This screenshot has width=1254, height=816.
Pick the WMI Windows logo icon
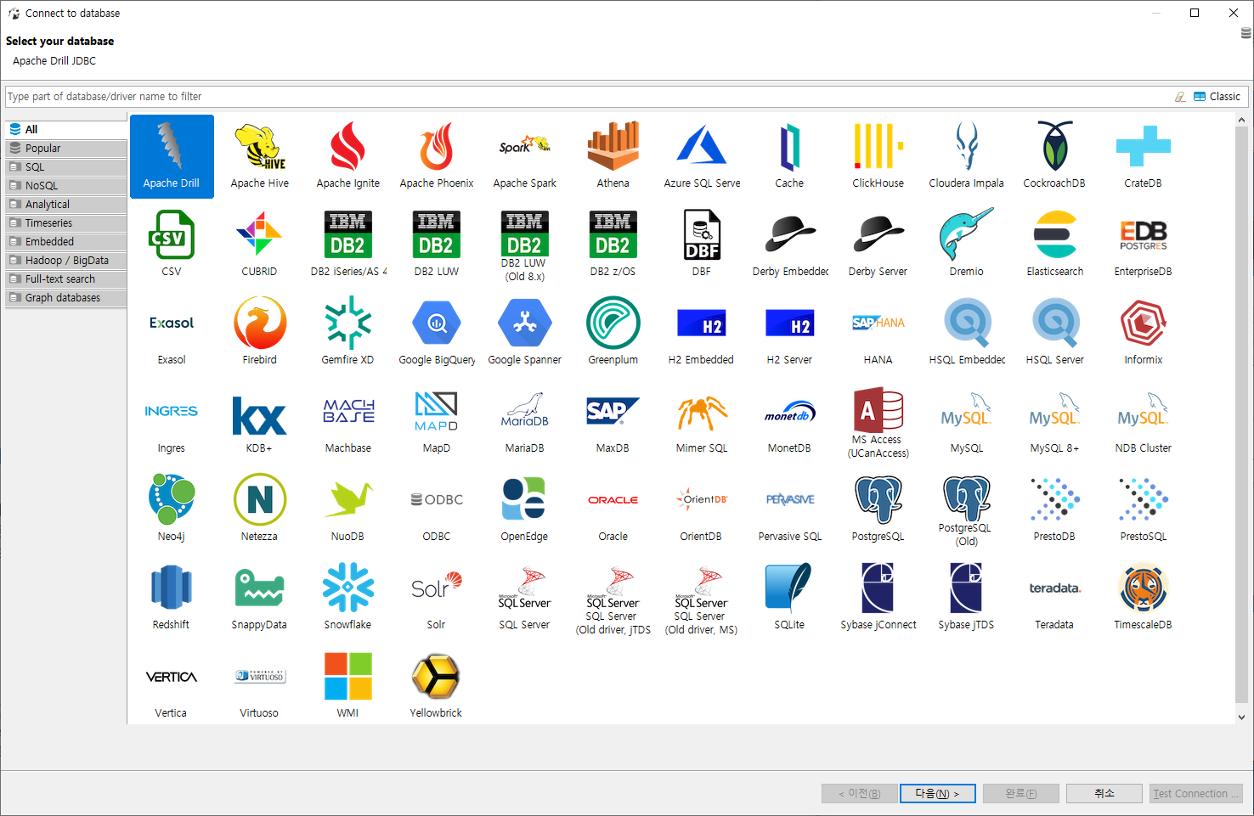pos(347,676)
